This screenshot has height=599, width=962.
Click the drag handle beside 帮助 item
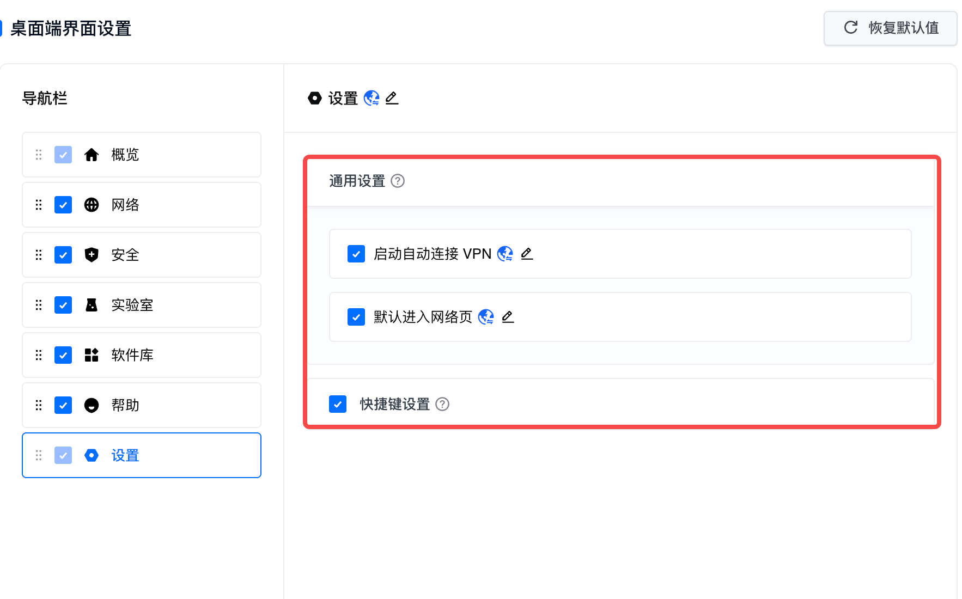39,405
